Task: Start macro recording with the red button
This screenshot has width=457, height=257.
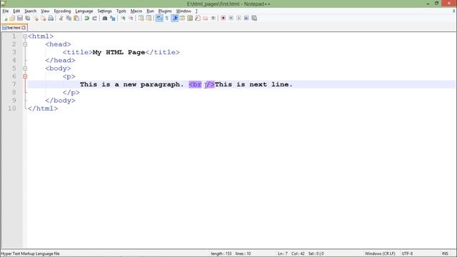Action: [x=224, y=19]
